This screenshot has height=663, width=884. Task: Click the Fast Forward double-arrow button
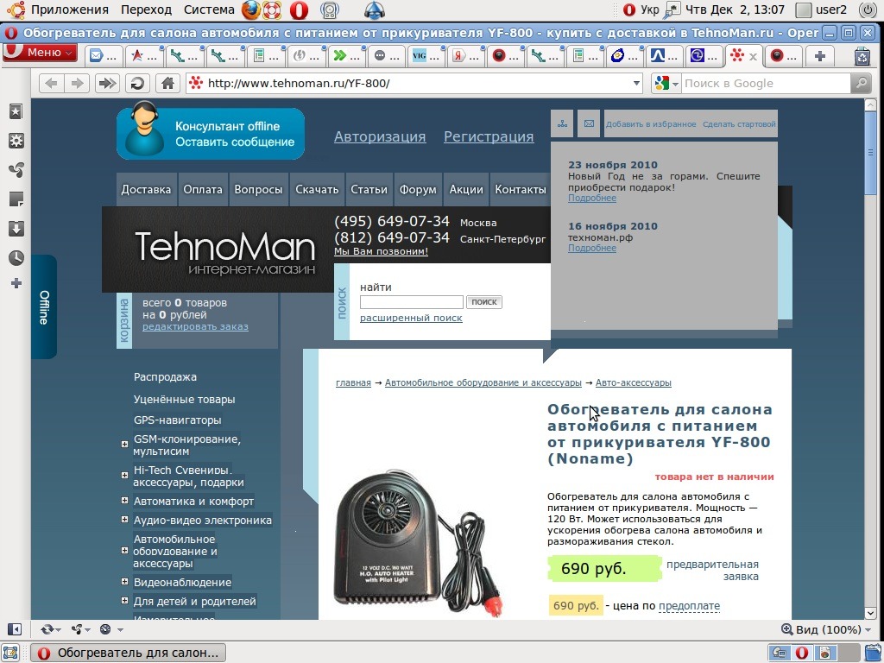coord(106,84)
